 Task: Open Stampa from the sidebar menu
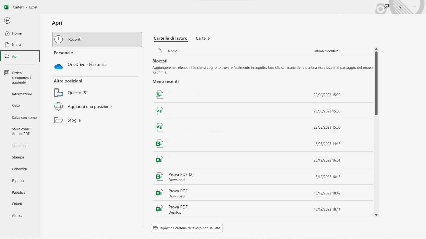pyautogui.click(x=18, y=157)
